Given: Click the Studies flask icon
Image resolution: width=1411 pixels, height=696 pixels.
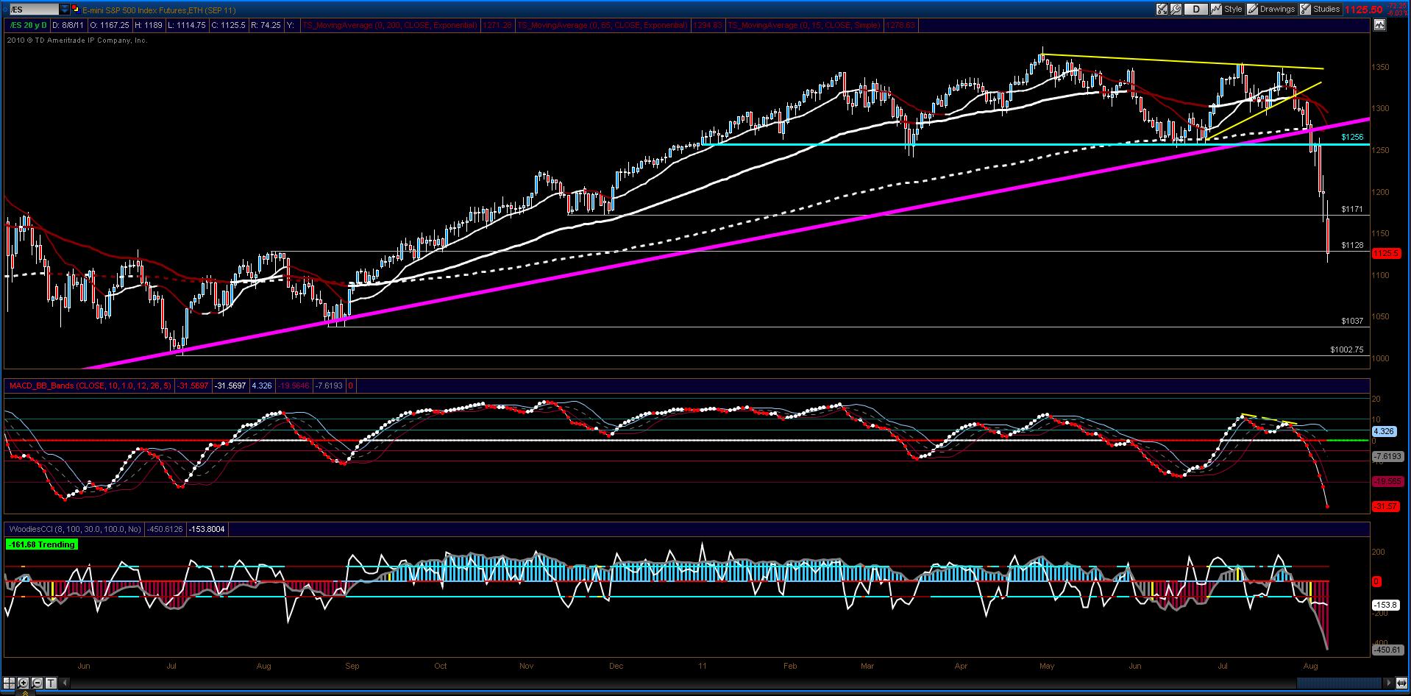Looking at the screenshot, I should point(1306,10).
